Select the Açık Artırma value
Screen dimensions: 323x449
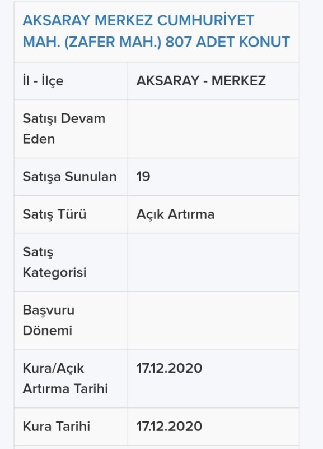[175, 214]
